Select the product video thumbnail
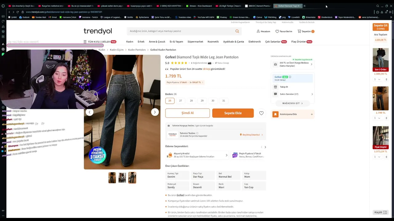 click(122, 177)
